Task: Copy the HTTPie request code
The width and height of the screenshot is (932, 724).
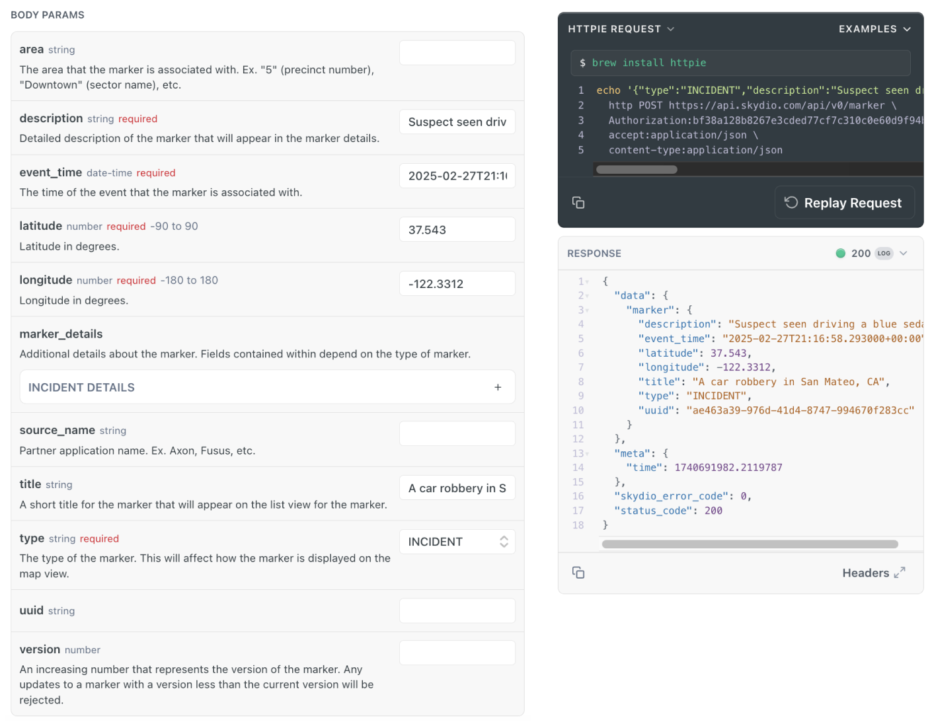Action: (578, 203)
